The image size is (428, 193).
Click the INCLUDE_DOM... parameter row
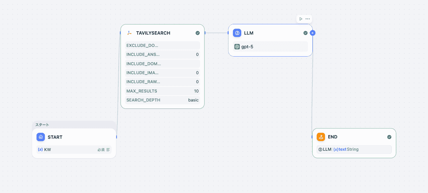click(162, 64)
